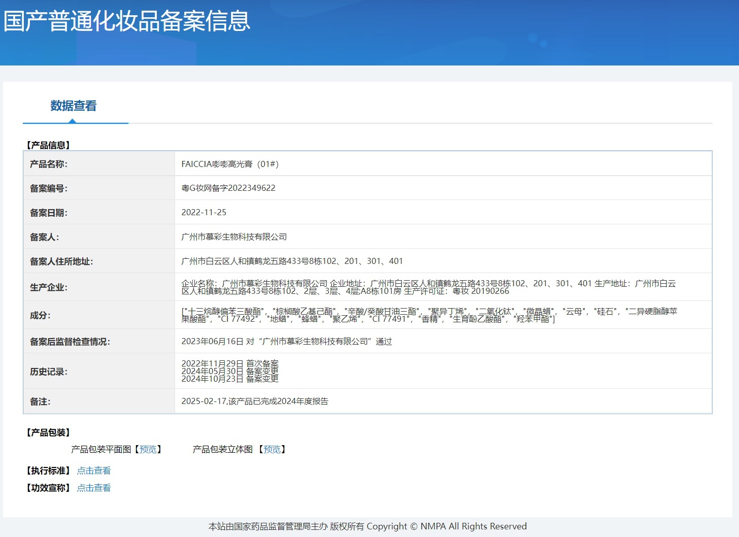The width and height of the screenshot is (739, 537).
Task: Open the 数据查看 tab
Action: tap(74, 106)
